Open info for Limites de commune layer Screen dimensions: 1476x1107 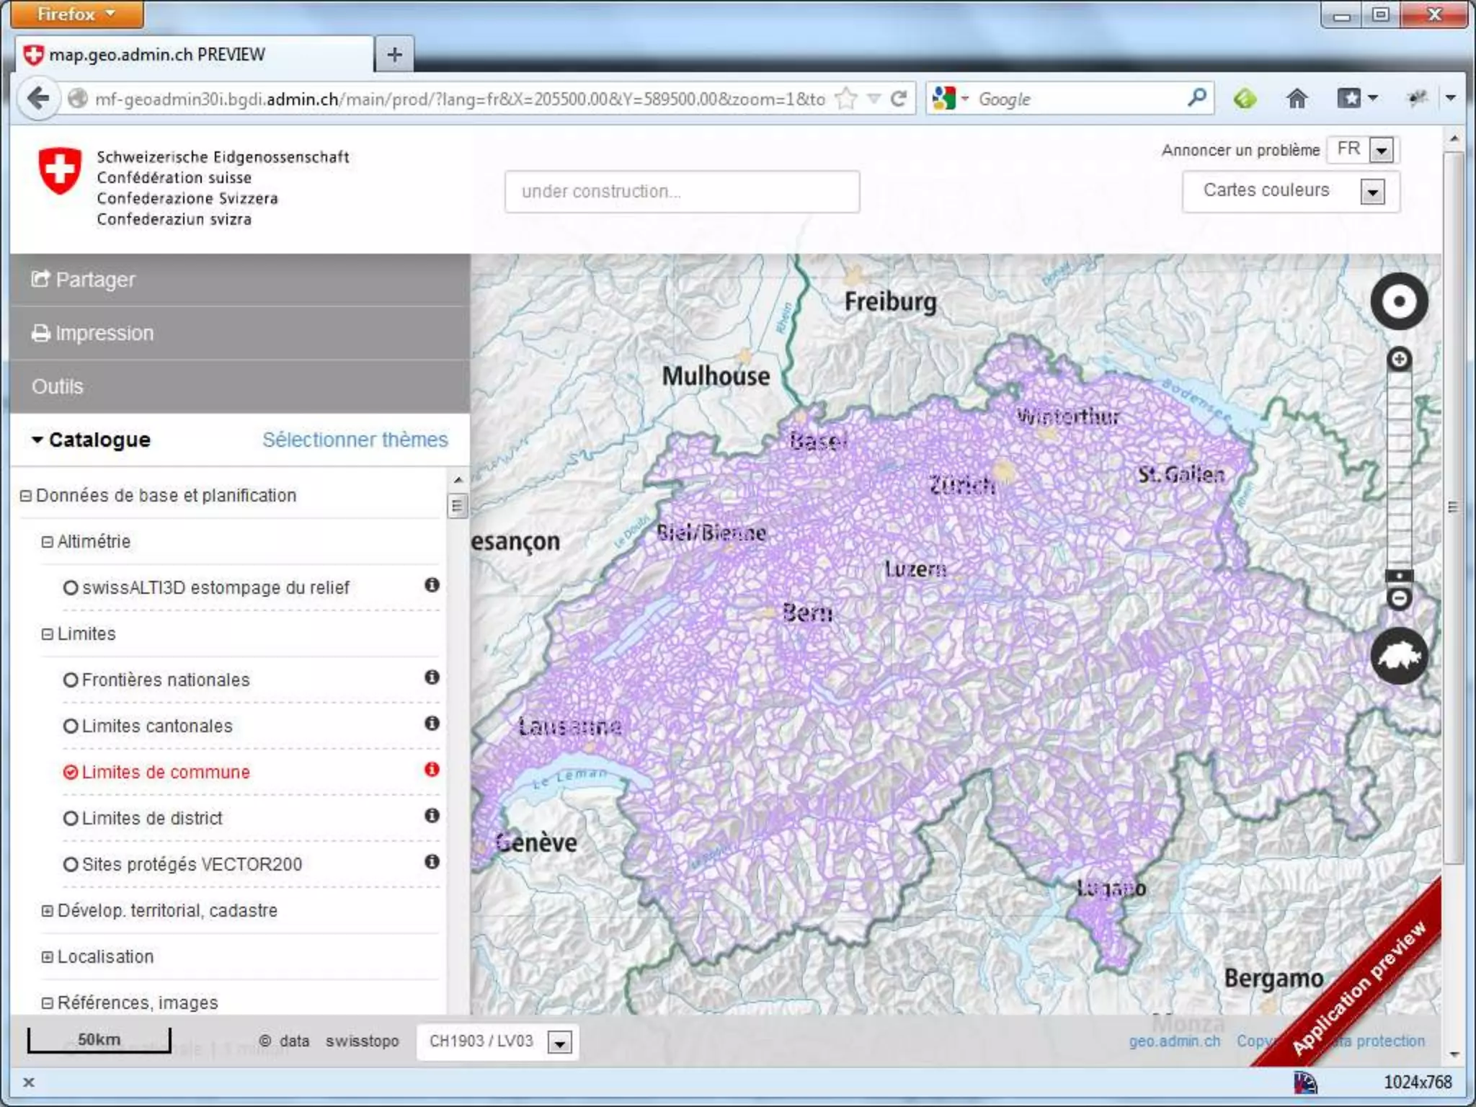(x=432, y=770)
